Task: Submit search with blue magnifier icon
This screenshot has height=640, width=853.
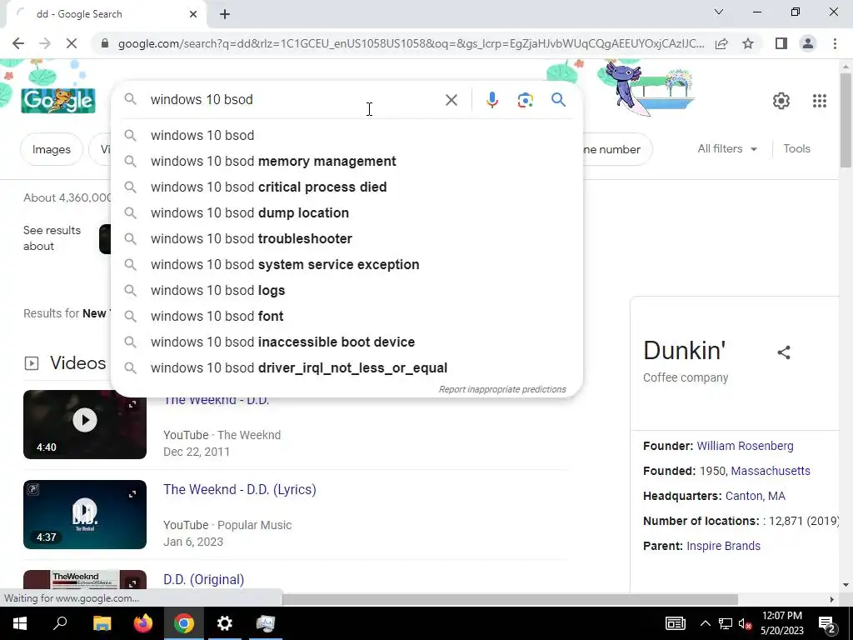Action: [x=558, y=100]
